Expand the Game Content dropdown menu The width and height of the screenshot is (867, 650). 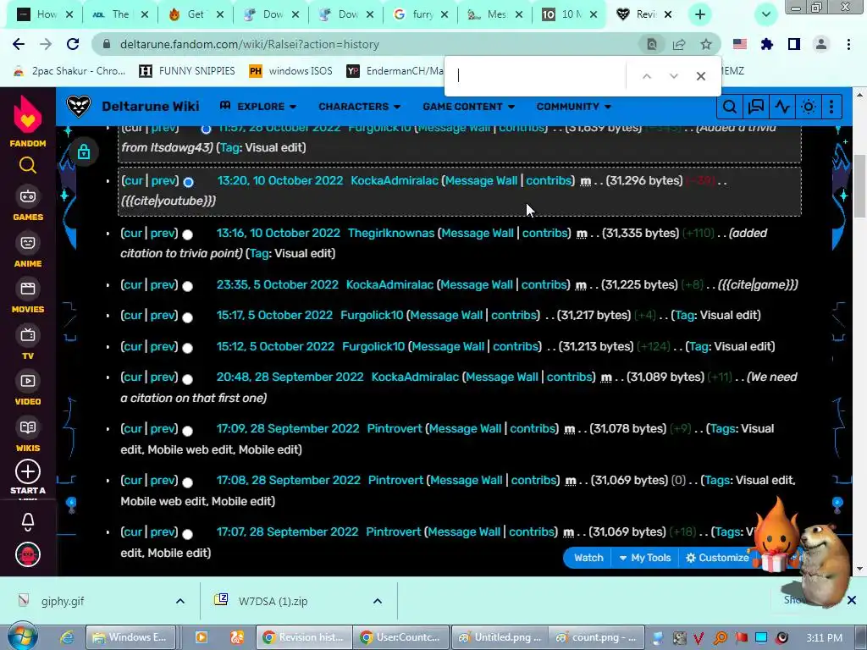point(469,106)
